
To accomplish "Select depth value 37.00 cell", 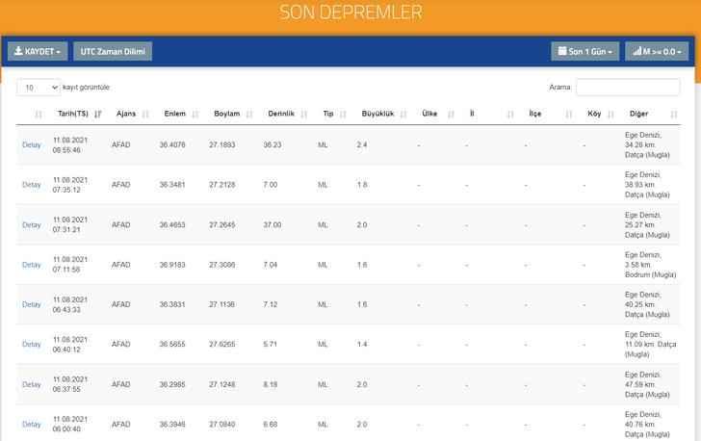I will [x=273, y=225].
